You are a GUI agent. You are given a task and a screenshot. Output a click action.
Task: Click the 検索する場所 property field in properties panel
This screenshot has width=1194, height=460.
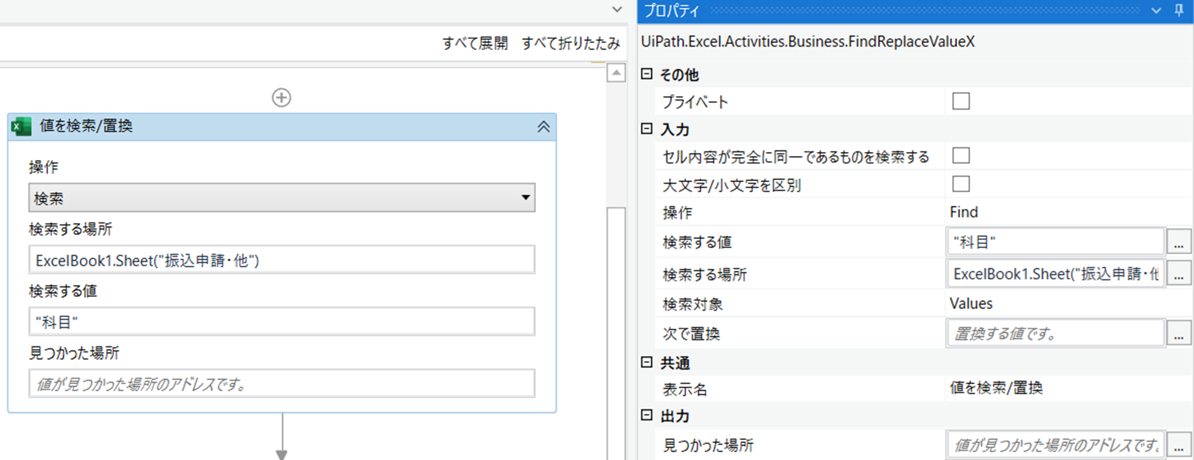(1056, 274)
